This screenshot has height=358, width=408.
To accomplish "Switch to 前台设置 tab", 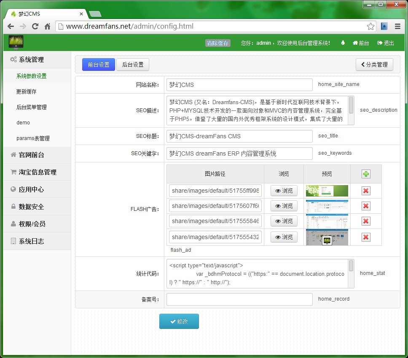I will (x=98, y=65).
